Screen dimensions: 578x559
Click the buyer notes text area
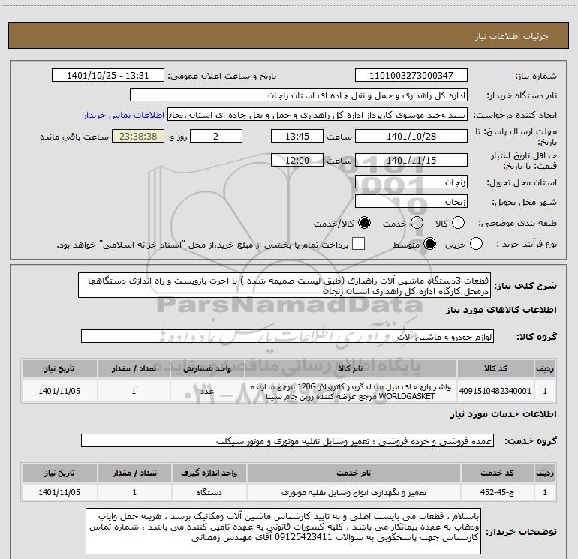click(283, 531)
